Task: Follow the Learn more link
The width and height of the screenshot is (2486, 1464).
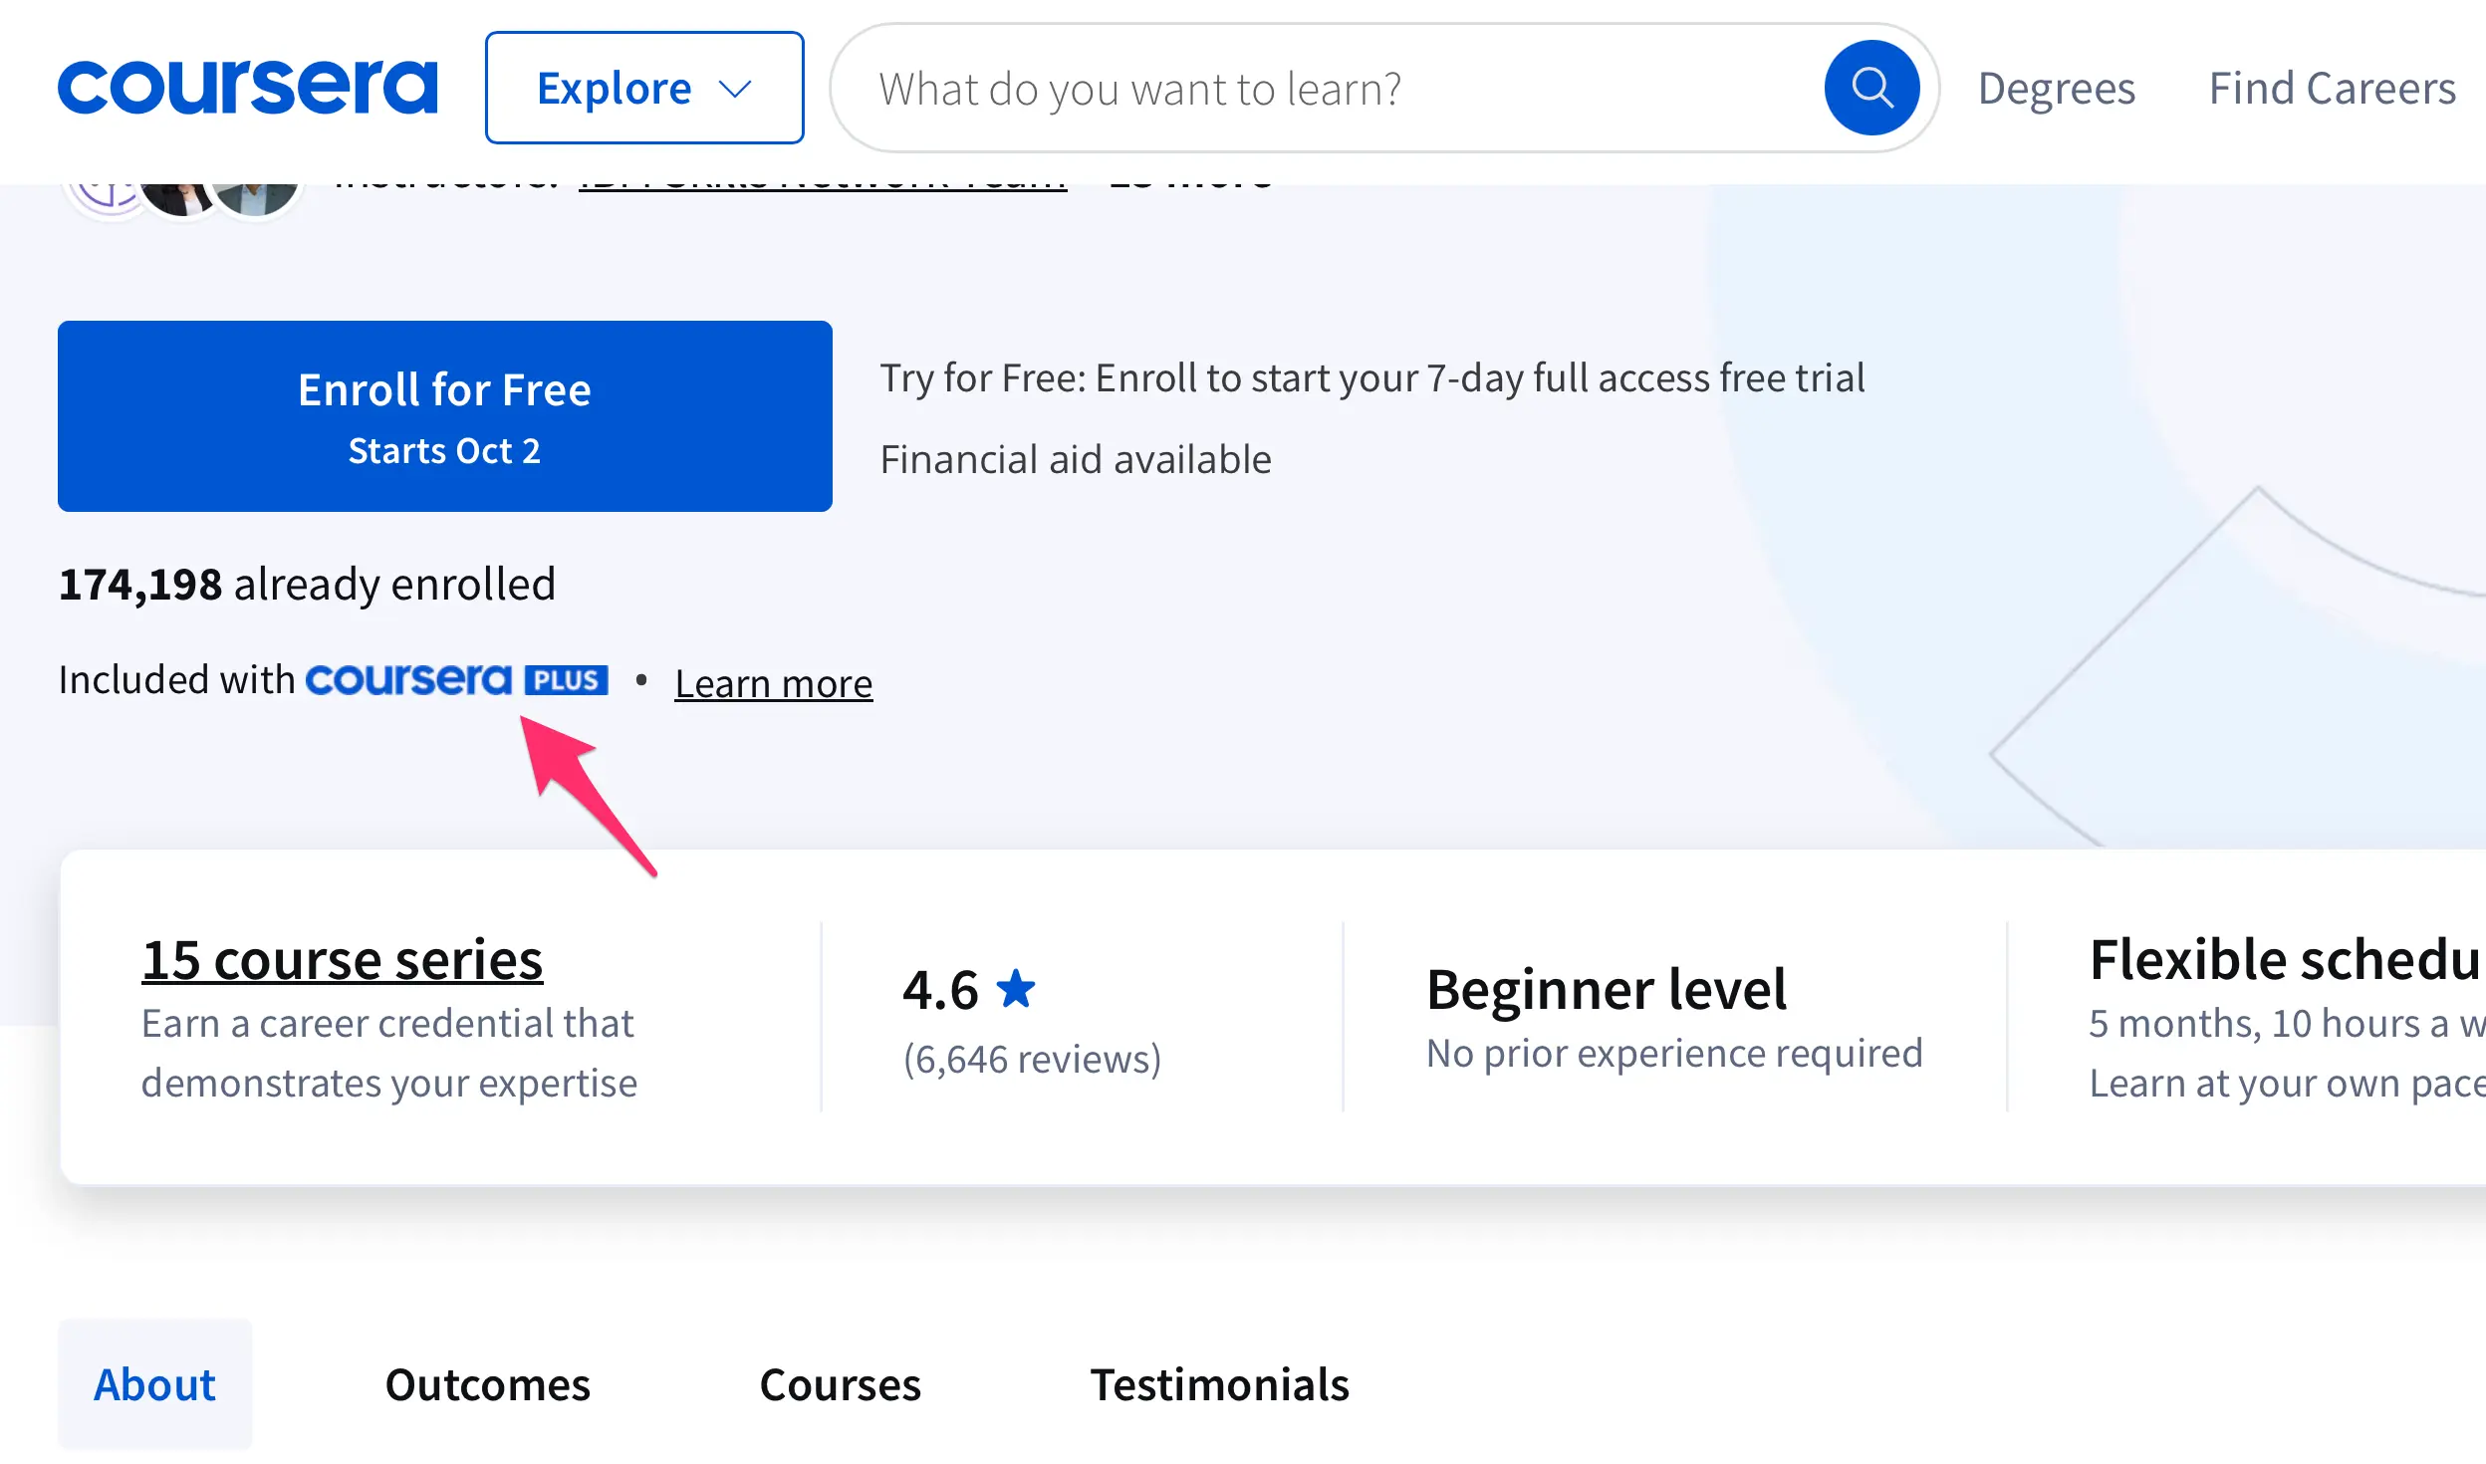Action: pos(773,684)
